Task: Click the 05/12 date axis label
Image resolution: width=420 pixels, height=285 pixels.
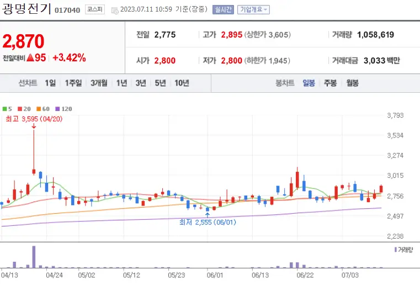Action: 131,275
